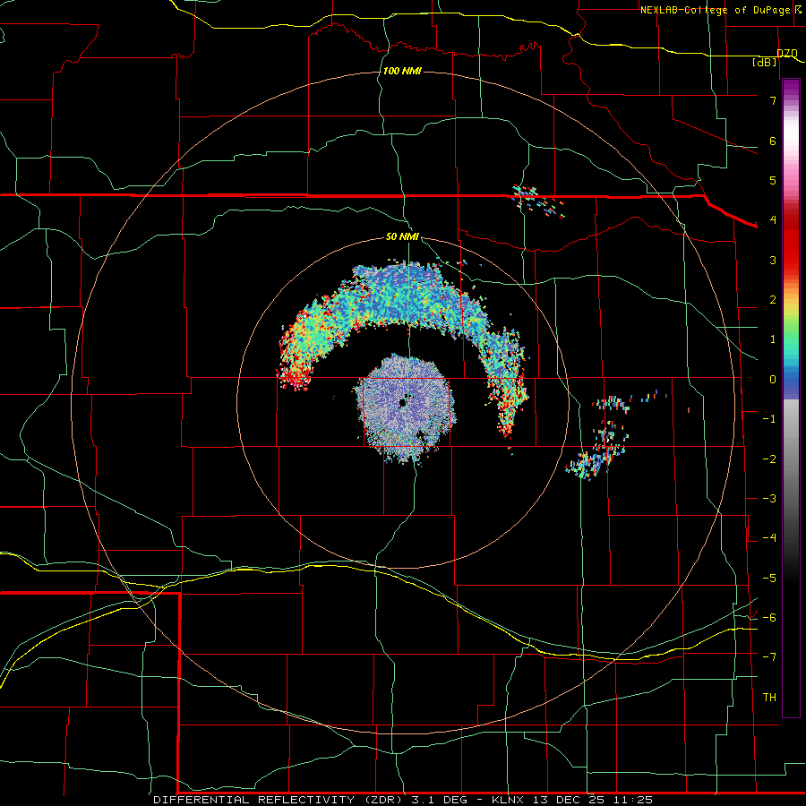
Task: Click the 0 value on color scale
Action: click(773, 380)
